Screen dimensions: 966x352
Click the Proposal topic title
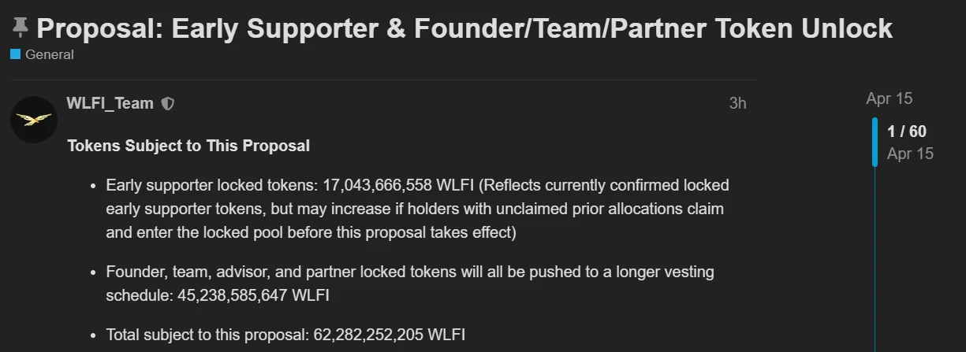tap(464, 29)
